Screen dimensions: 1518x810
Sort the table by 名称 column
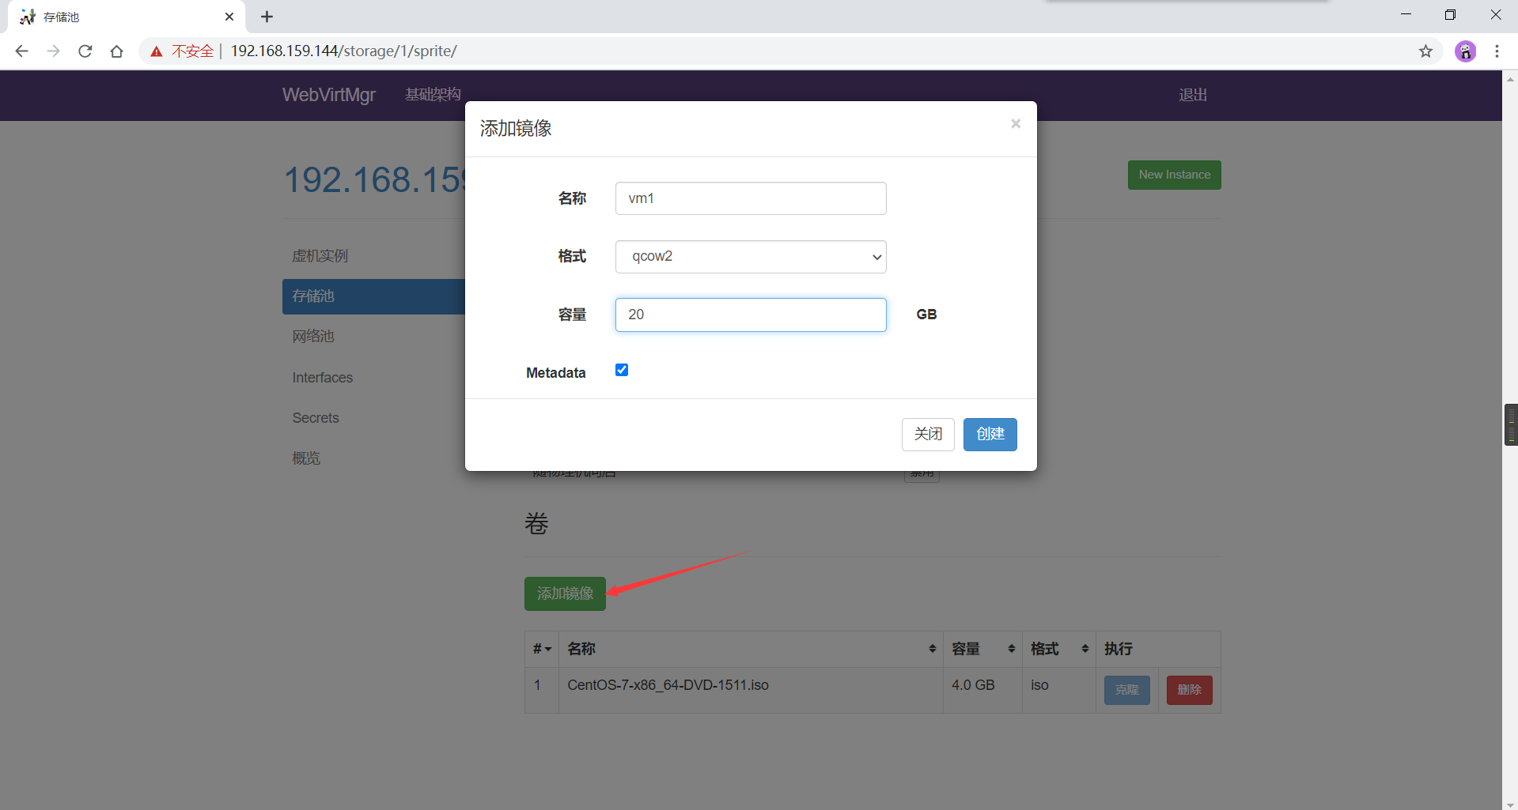click(x=751, y=649)
